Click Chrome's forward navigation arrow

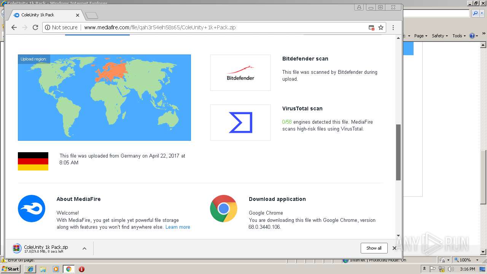point(25,27)
